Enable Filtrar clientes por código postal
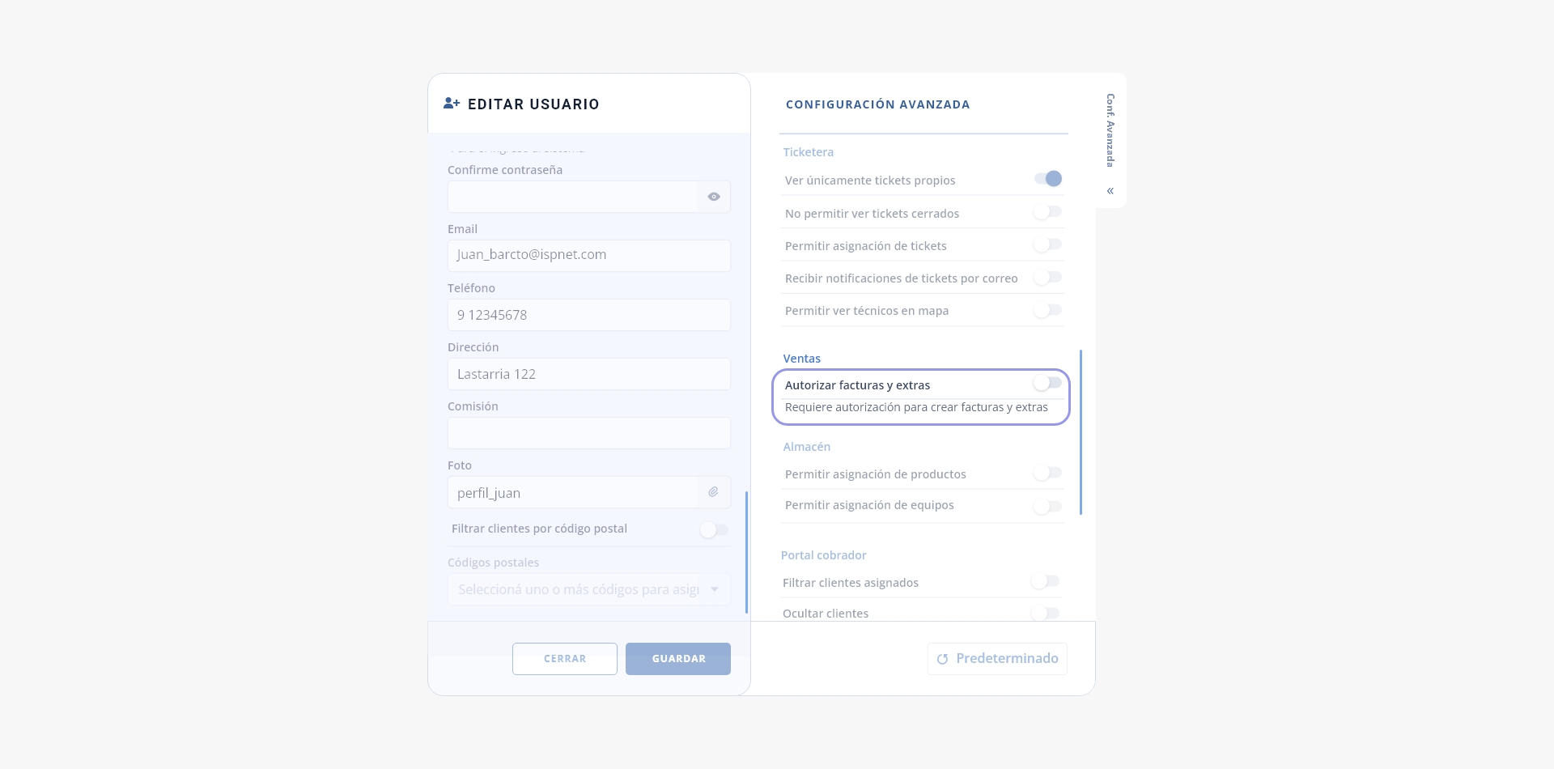Viewport: 1554px width, 769px height. coord(714,529)
